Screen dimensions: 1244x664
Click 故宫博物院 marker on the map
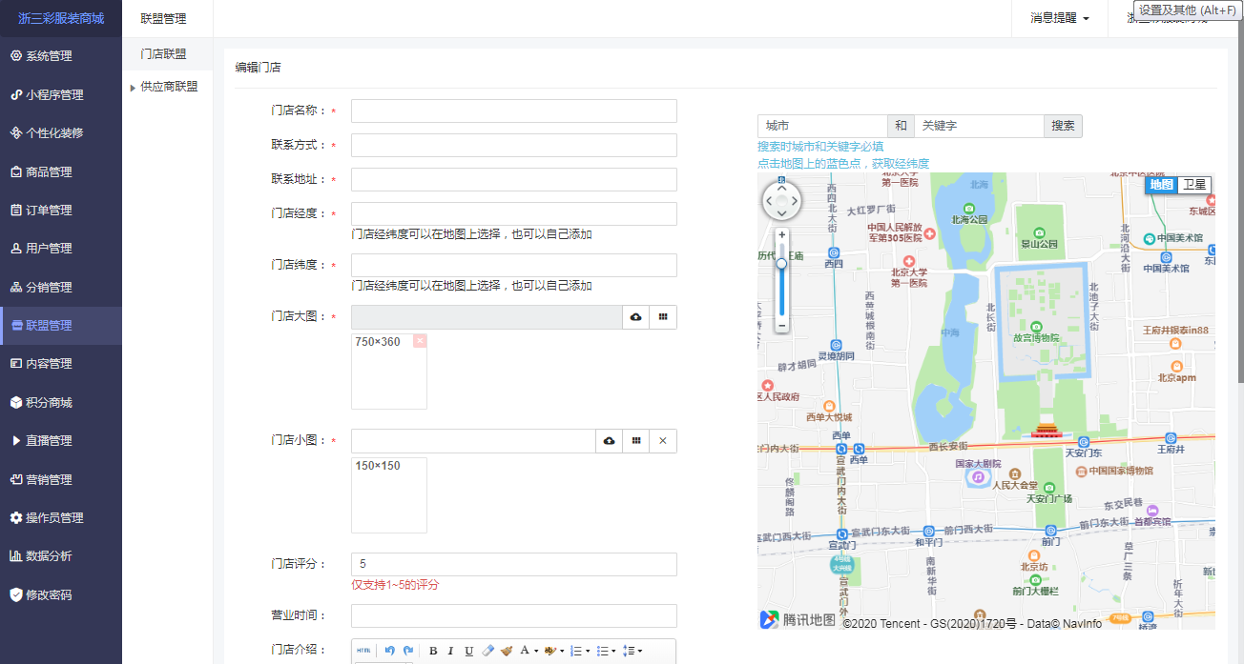[1036, 332]
